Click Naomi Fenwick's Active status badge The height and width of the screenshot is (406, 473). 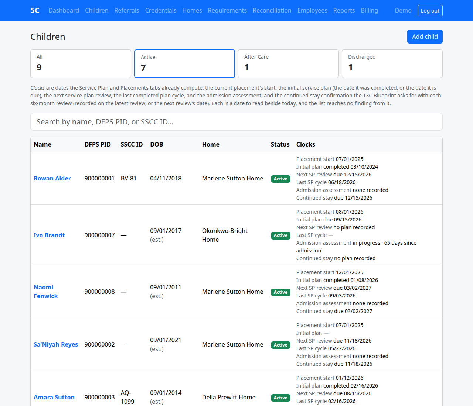pyautogui.click(x=280, y=292)
